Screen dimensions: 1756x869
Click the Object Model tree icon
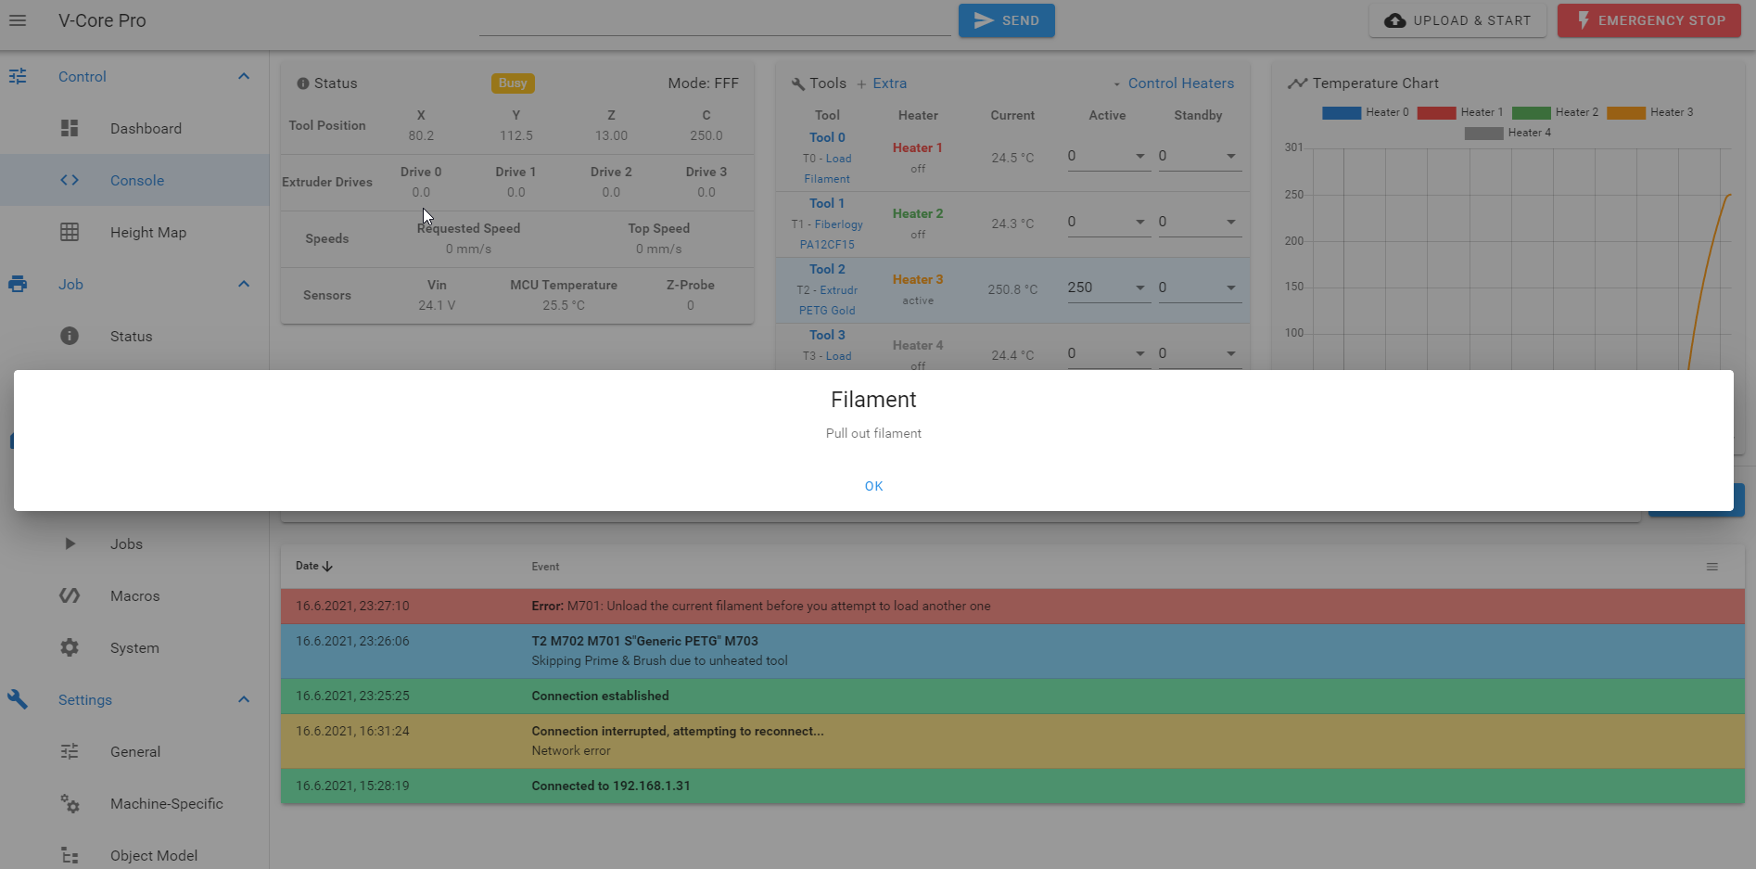70,855
